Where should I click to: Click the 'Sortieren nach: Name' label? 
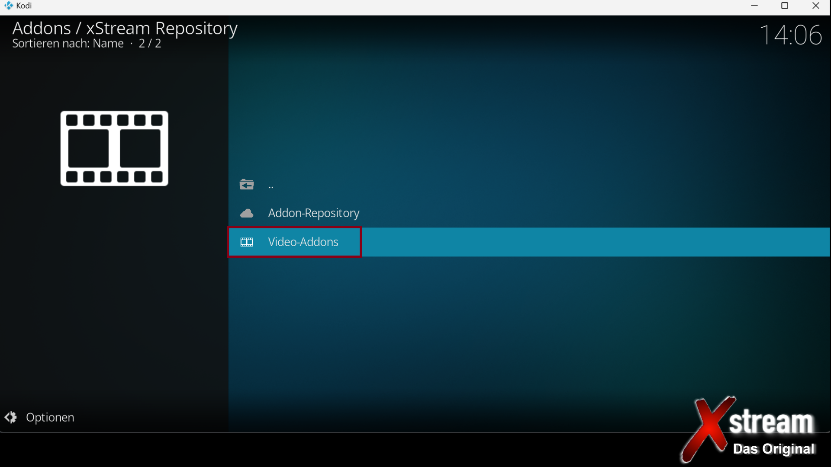coord(68,44)
